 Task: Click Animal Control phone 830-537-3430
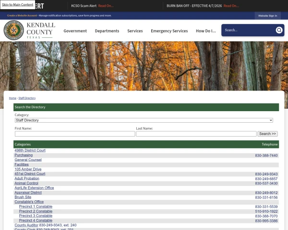tap(266, 184)
